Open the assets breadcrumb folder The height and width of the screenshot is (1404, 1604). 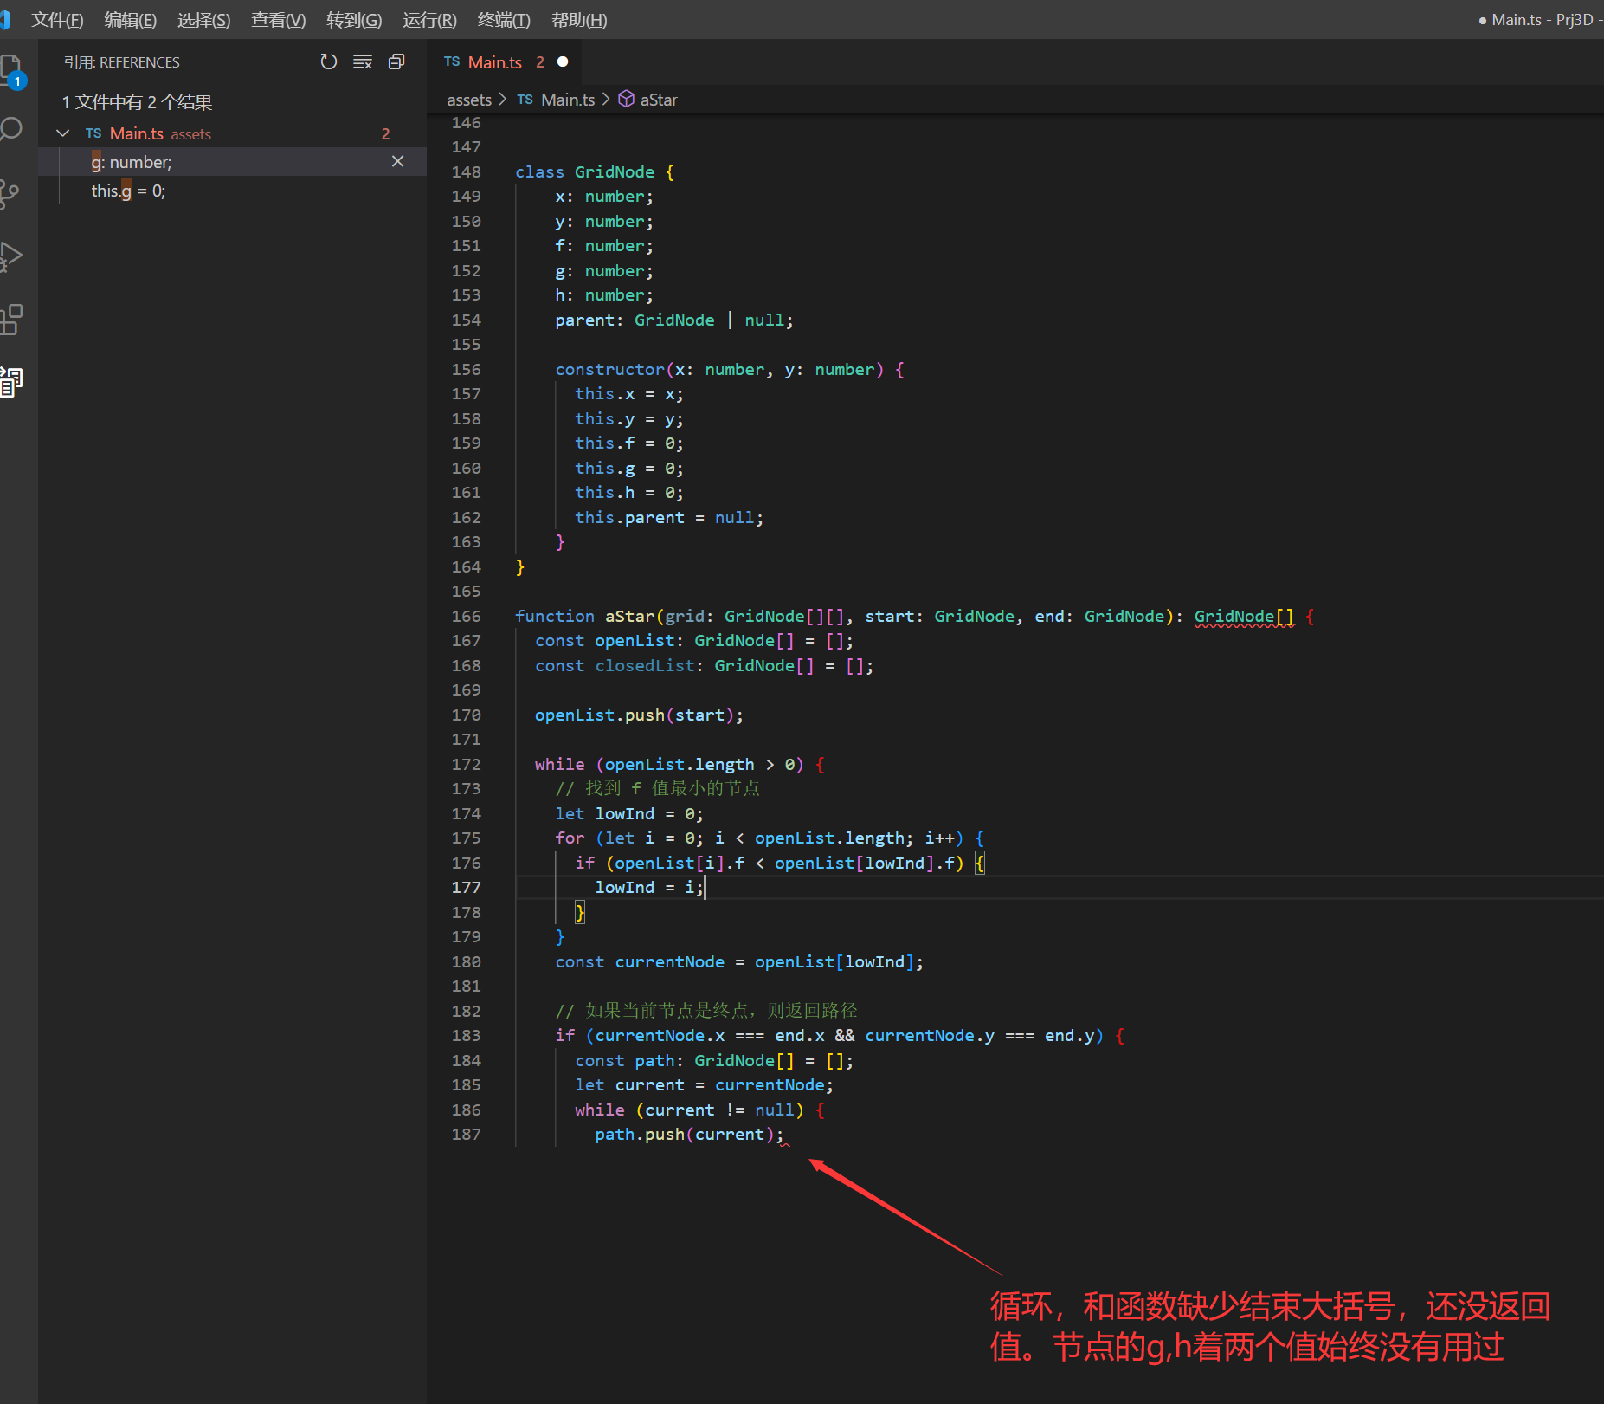tap(469, 100)
